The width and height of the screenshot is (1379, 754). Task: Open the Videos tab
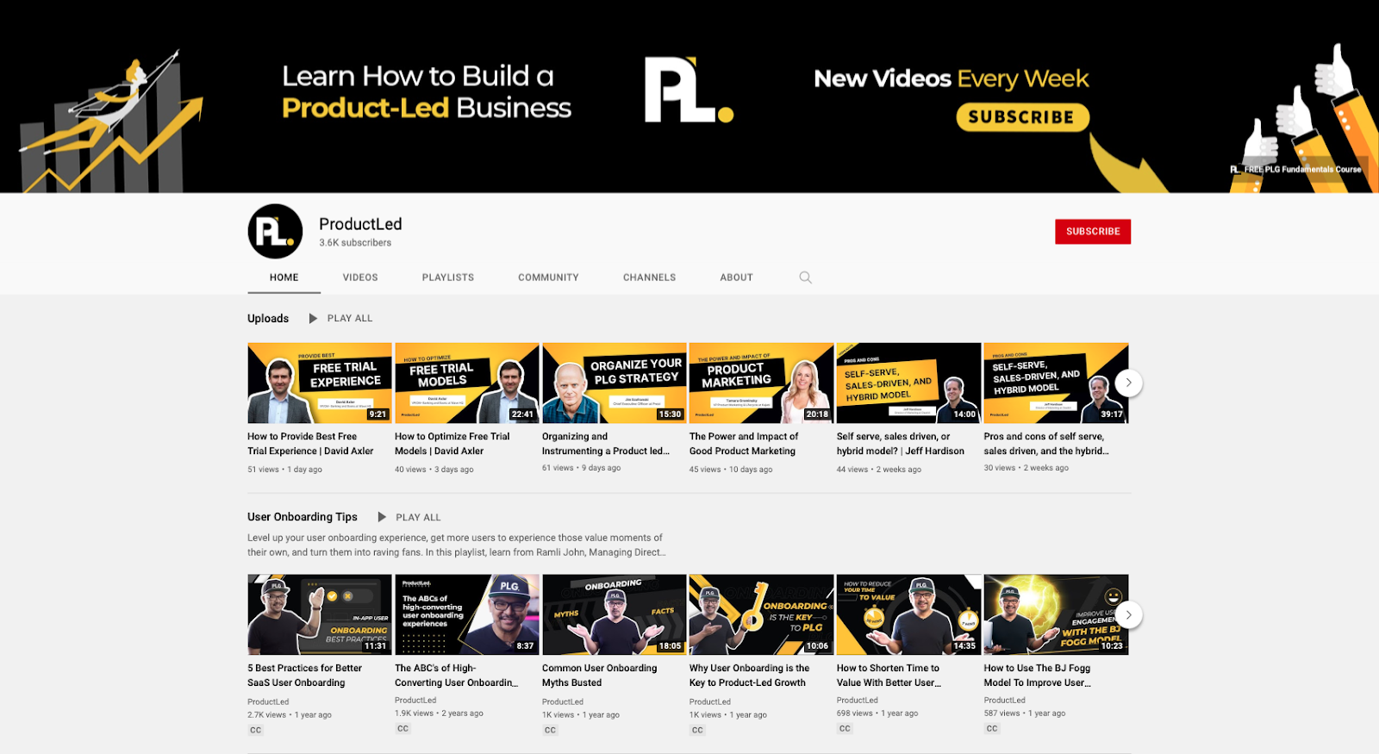(360, 277)
